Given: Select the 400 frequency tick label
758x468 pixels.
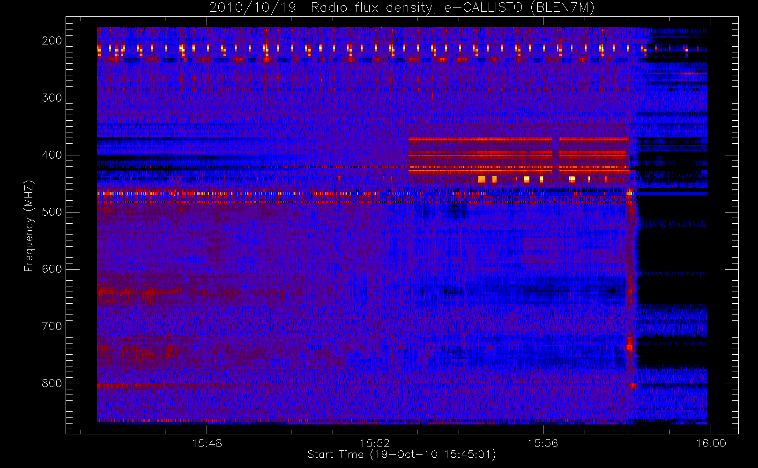Looking at the screenshot, I should (52, 155).
